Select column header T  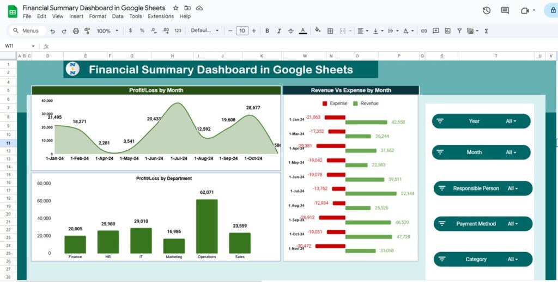click(496, 56)
